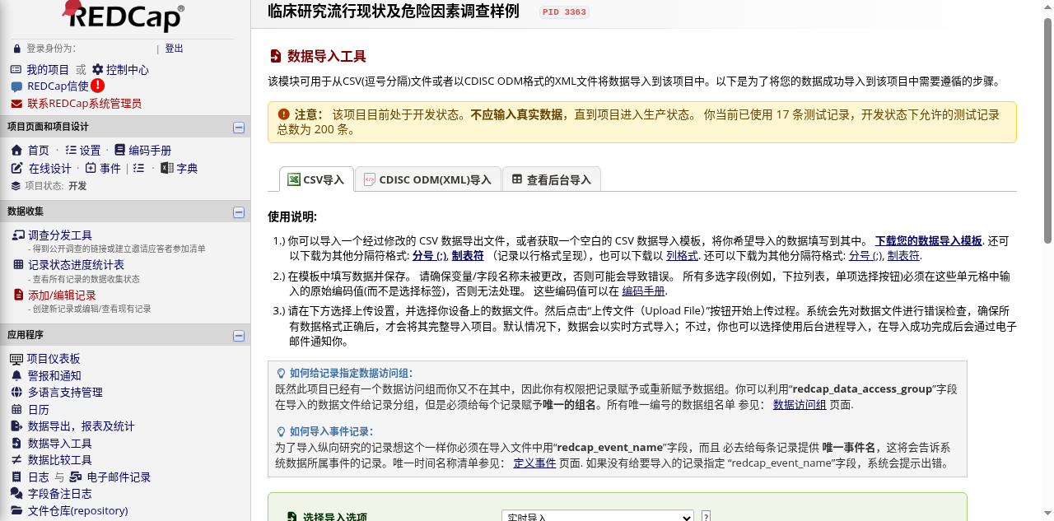Click the PID 3363 badge

click(564, 12)
